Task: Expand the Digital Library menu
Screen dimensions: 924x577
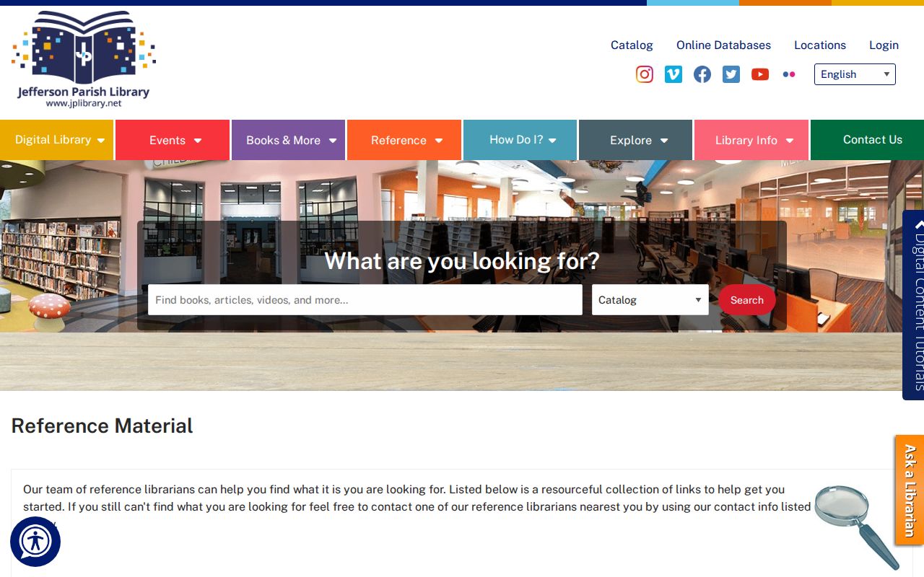Action: coord(57,140)
